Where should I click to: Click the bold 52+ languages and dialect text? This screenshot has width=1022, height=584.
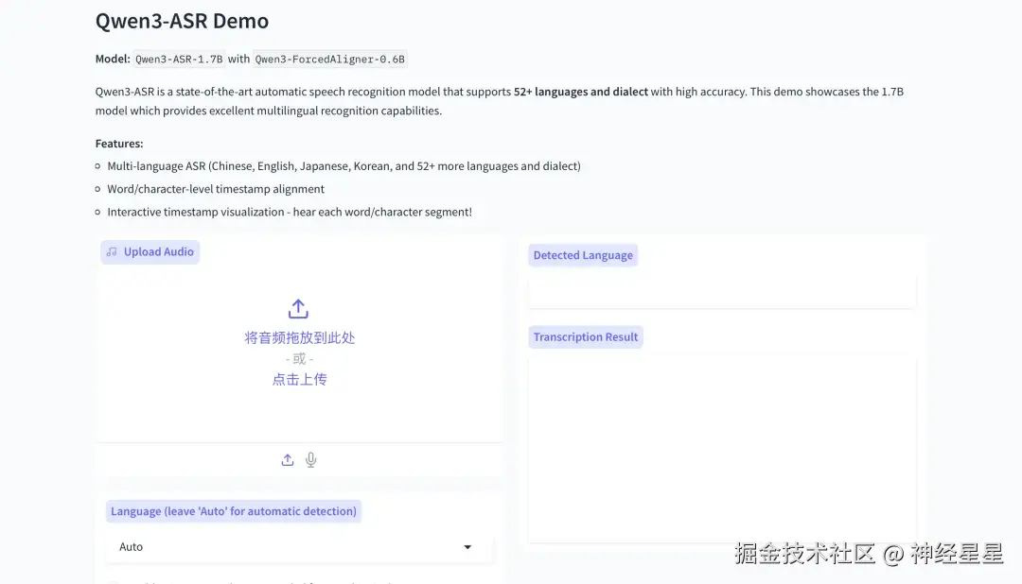click(x=581, y=92)
